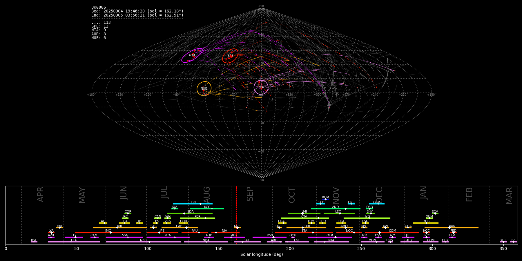Click the SDA shower bar in timeline

coord(190,213)
